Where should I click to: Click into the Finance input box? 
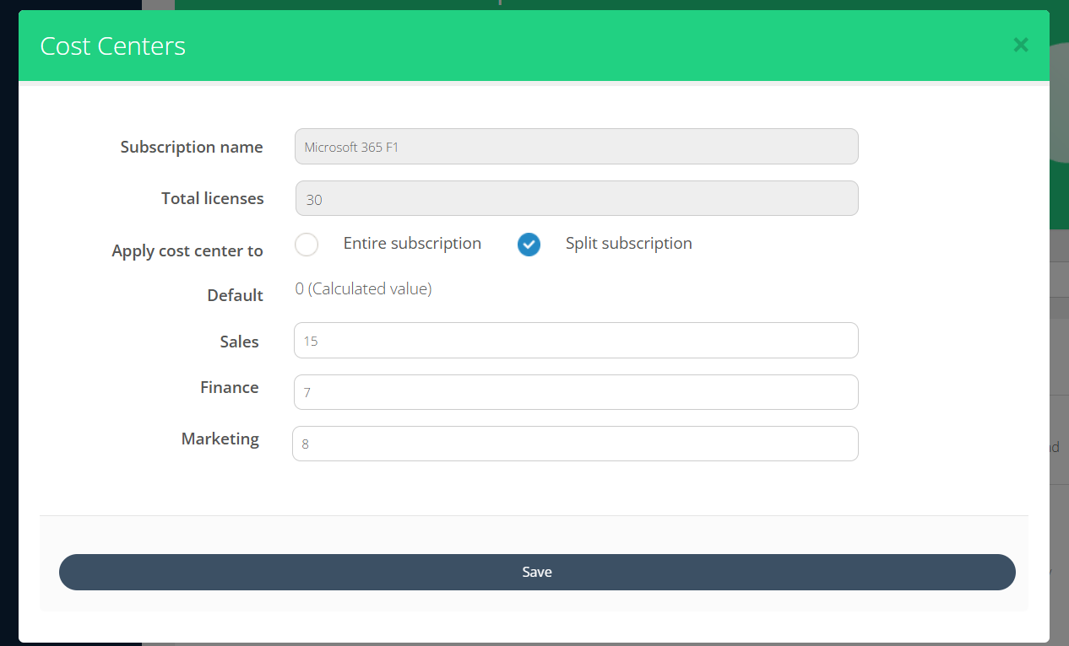tap(576, 392)
